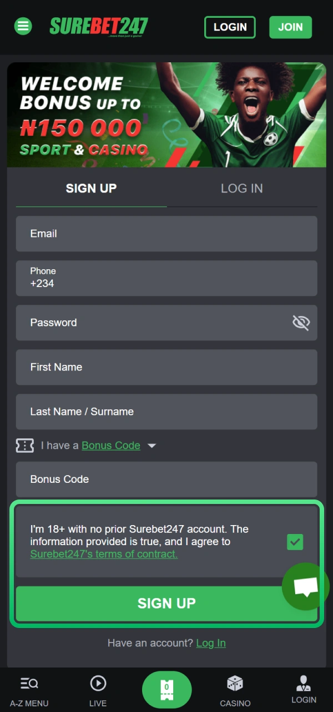Expand the Bonus Code section
The height and width of the screenshot is (712, 333).
(110, 445)
